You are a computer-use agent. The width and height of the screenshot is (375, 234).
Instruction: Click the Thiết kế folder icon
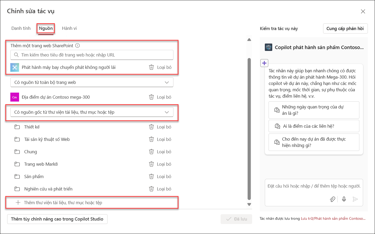[17, 127]
